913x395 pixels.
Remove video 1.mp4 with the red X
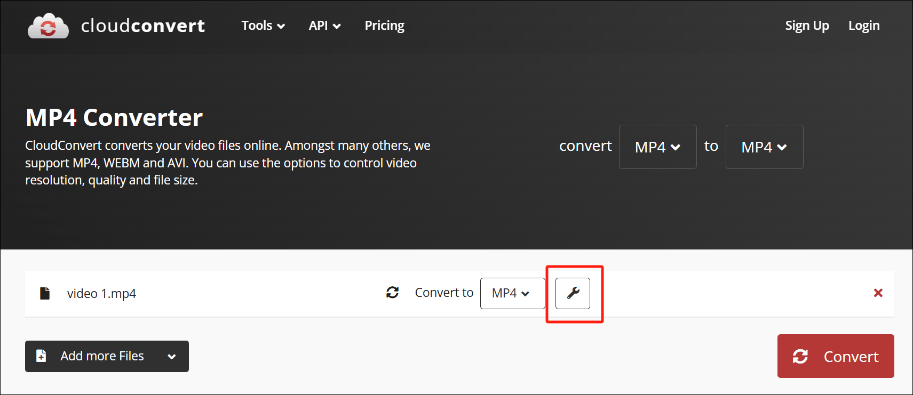point(878,293)
